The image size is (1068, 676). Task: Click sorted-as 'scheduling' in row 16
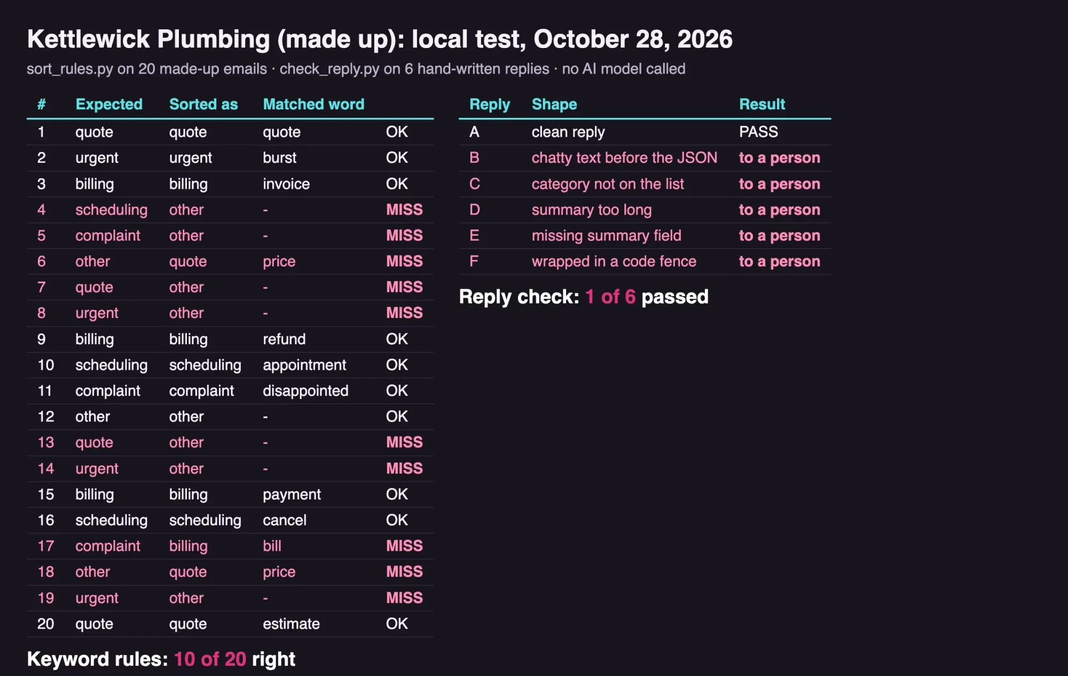click(x=205, y=520)
